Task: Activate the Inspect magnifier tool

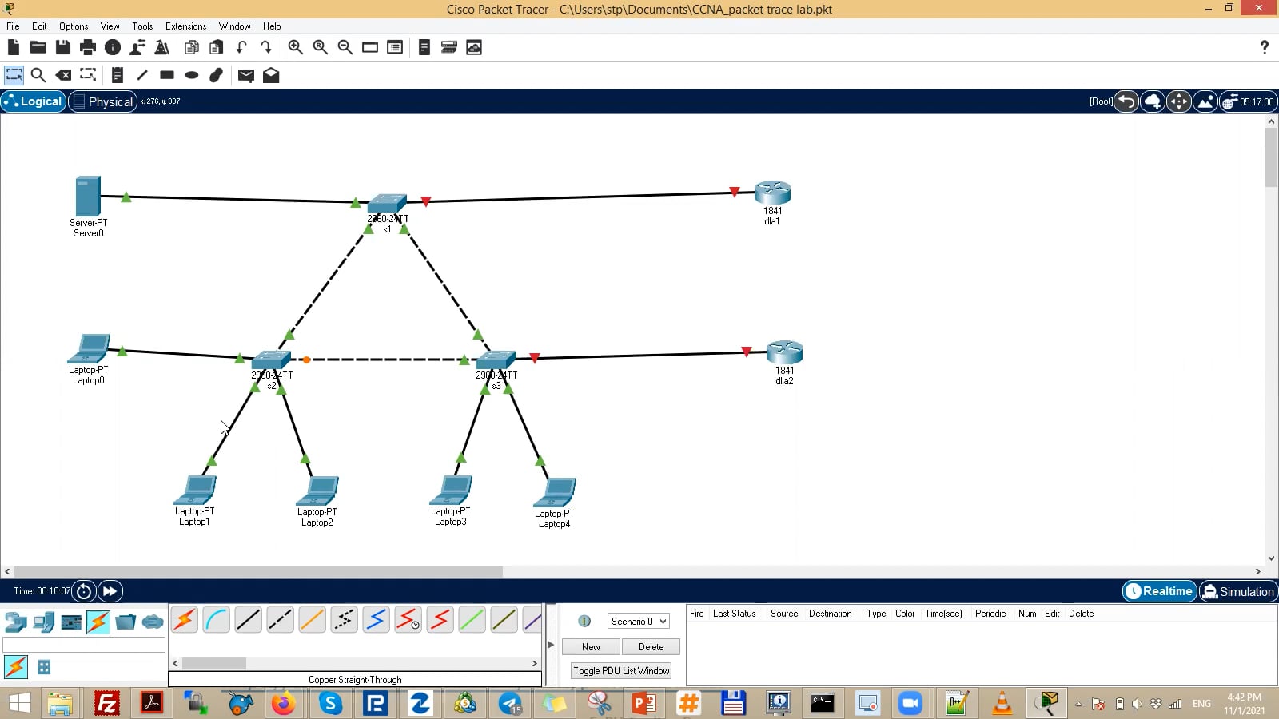Action: pyautogui.click(x=38, y=75)
